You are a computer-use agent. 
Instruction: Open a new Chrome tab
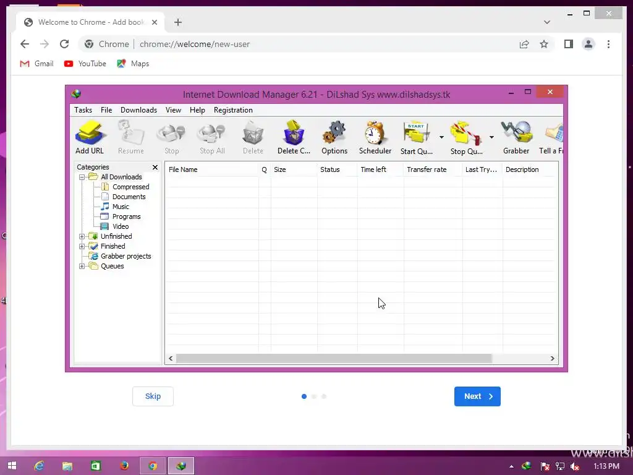point(178,22)
